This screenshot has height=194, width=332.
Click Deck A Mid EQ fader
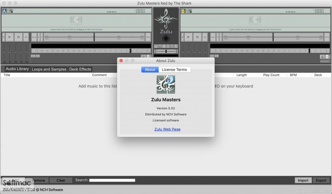pos(15,52)
